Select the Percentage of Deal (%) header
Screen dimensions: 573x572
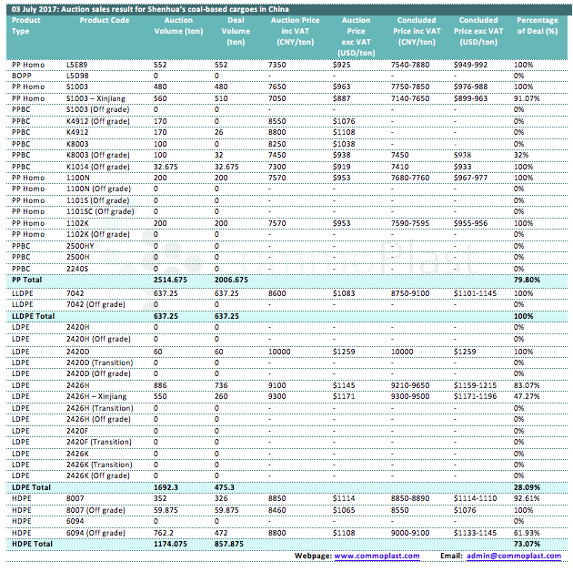pyautogui.click(x=537, y=26)
